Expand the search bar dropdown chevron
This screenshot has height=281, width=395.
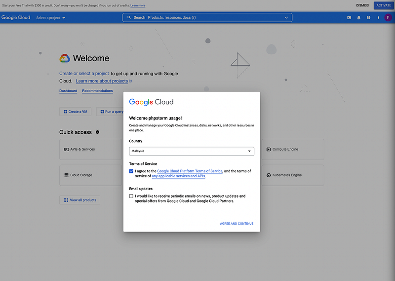click(x=286, y=17)
